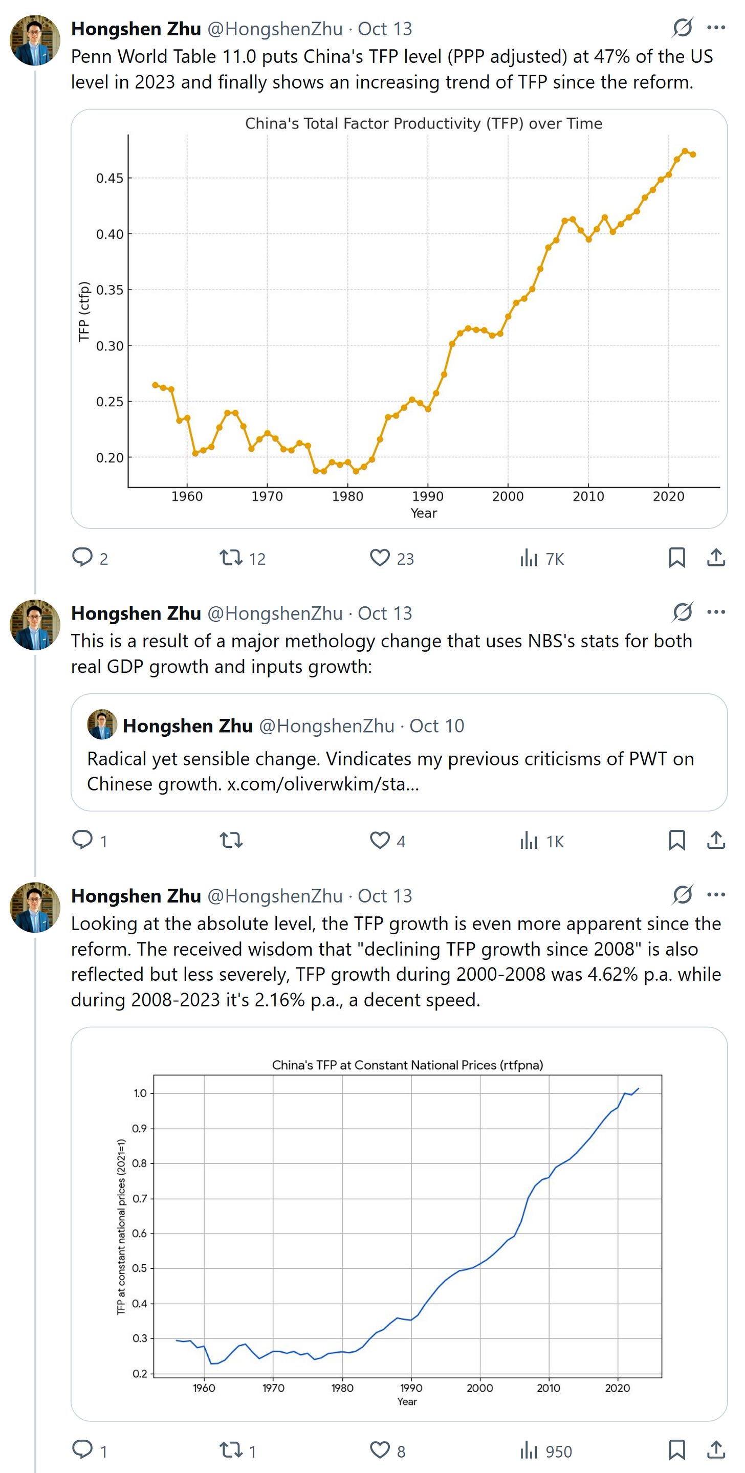View analytics showing 950 views
745x1473 pixels.
[x=545, y=1450]
